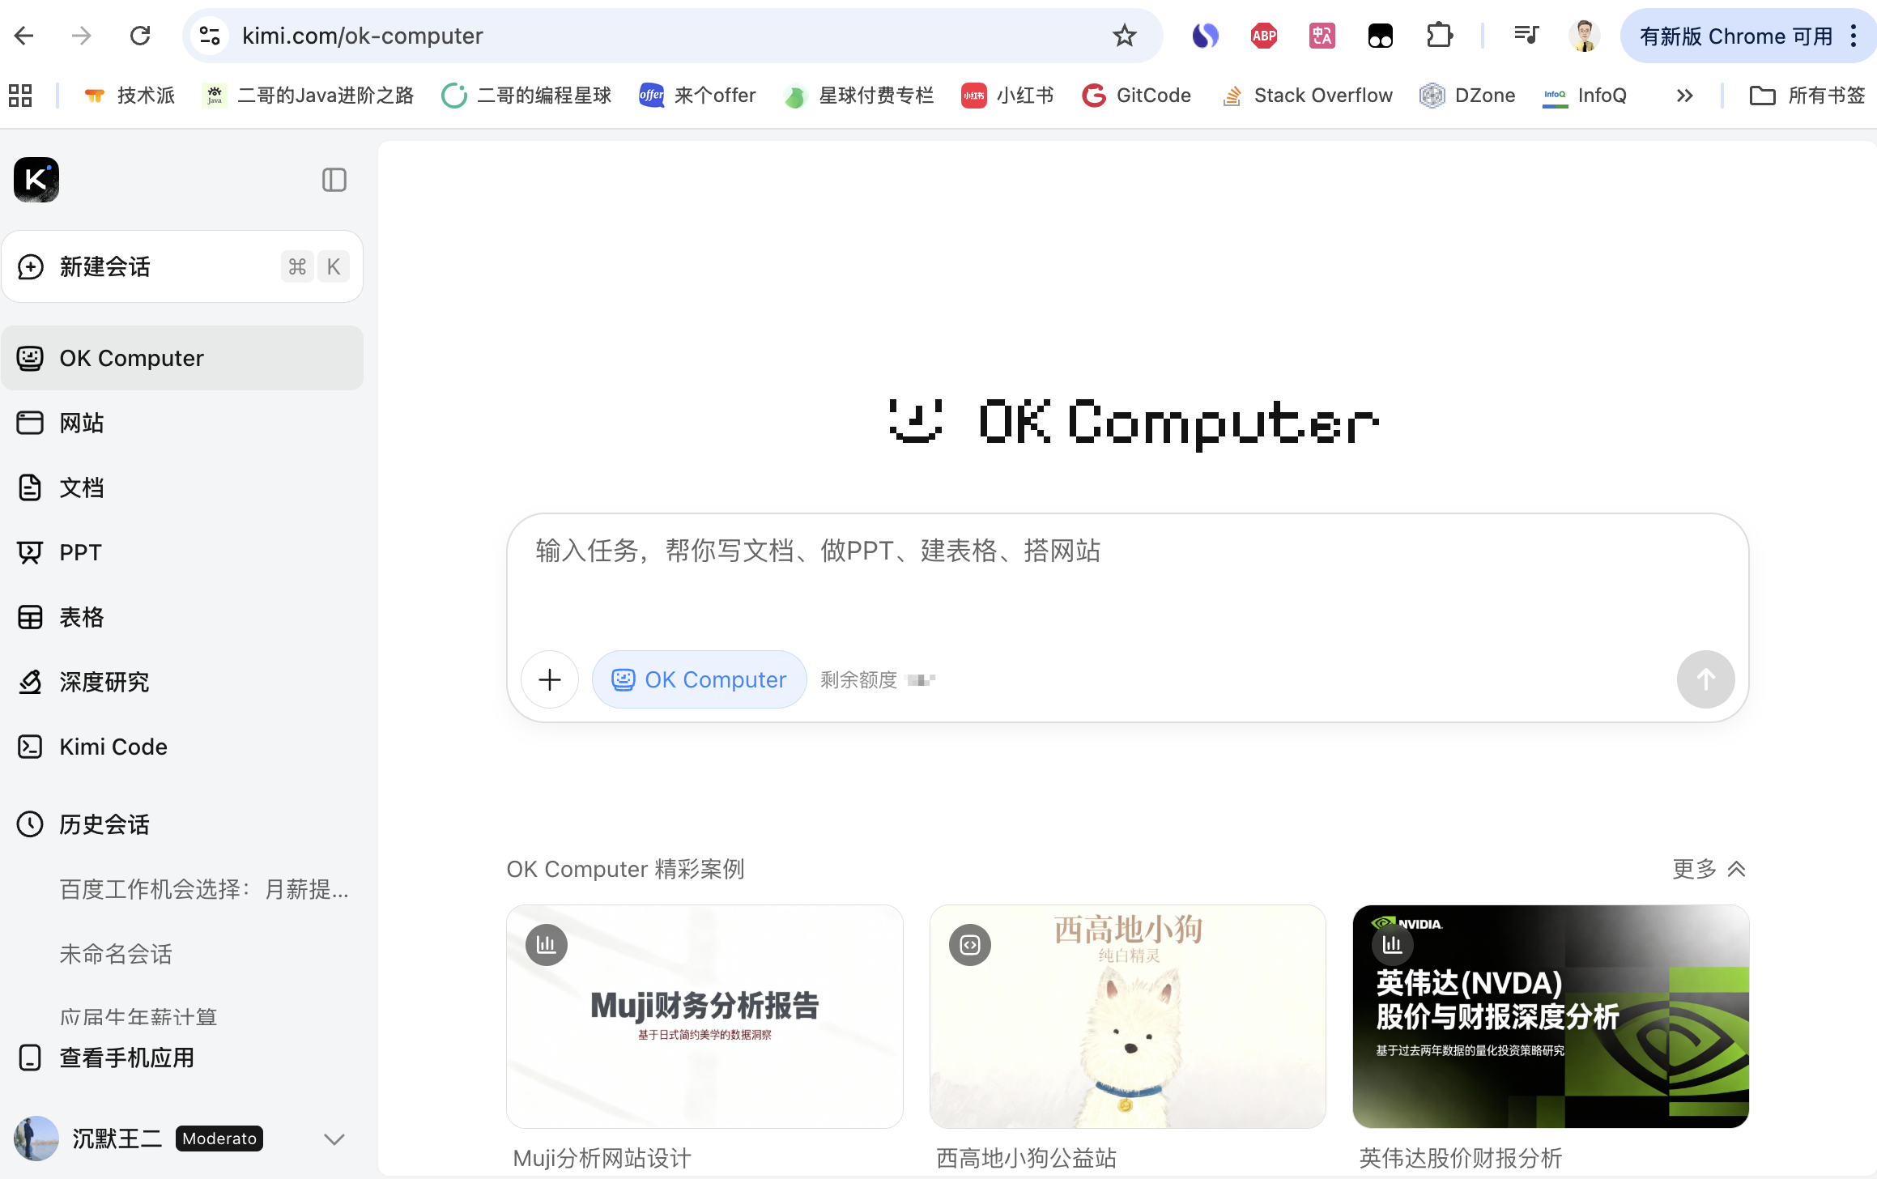Open the Chrome extensions puzzle icon
This screenshot has height=1179, width=1877.
coord(1439,36)
